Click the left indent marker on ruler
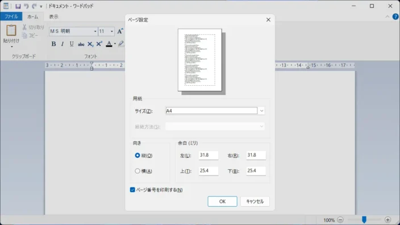The height and width of the screenshot is (225, 400). (91, 68)
